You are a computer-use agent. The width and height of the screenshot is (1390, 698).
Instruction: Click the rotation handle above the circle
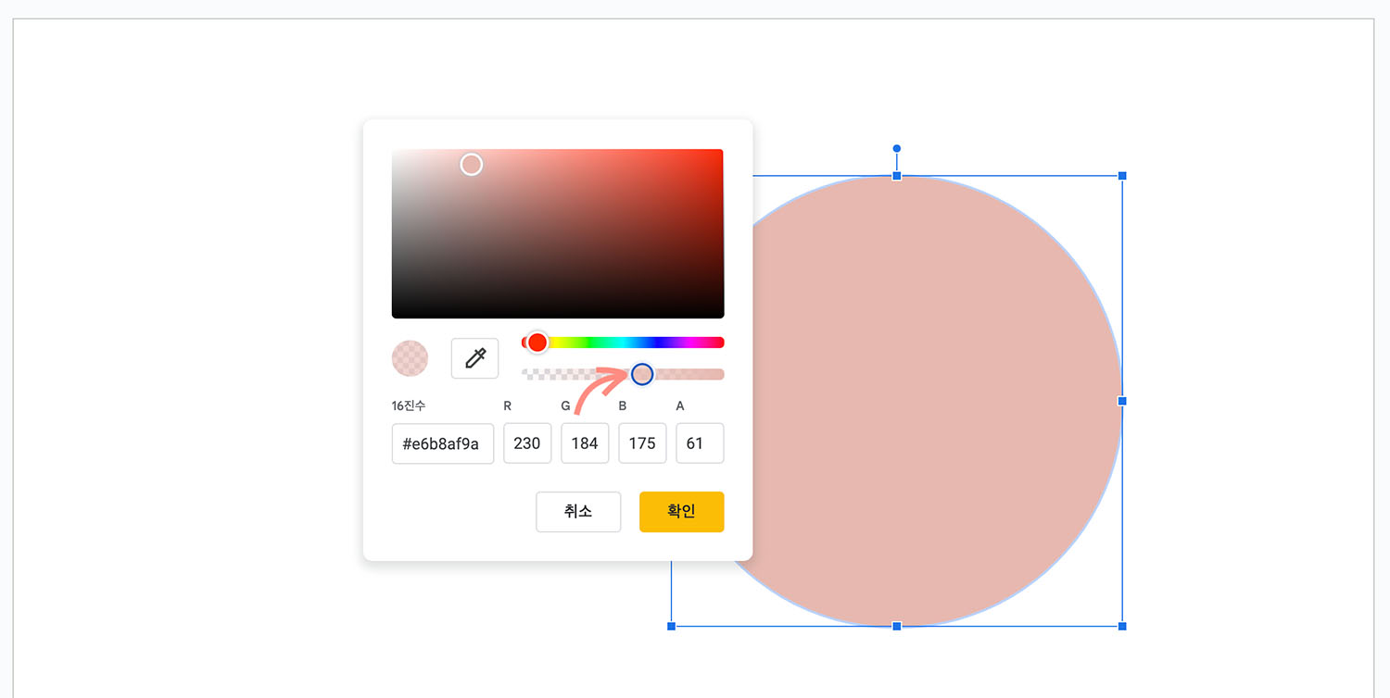[x=896, y=148]
